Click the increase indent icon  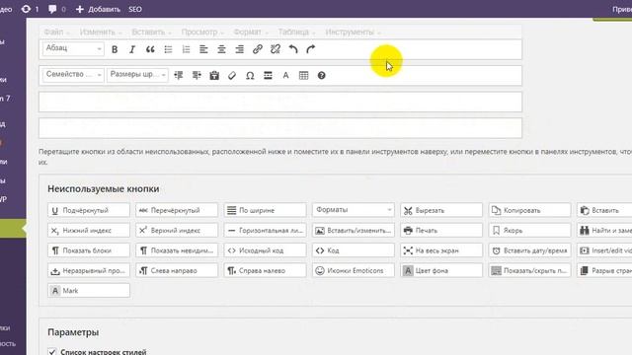pyautogui.click(x=197, y=75)
